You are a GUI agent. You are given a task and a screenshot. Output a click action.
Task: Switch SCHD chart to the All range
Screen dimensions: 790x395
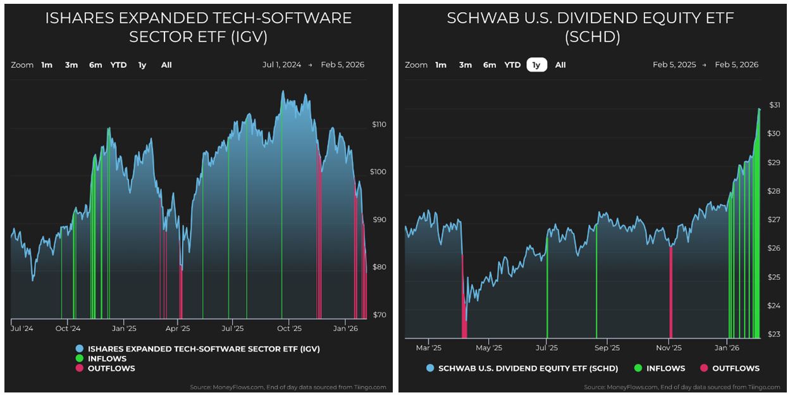(x=560, y=65)
